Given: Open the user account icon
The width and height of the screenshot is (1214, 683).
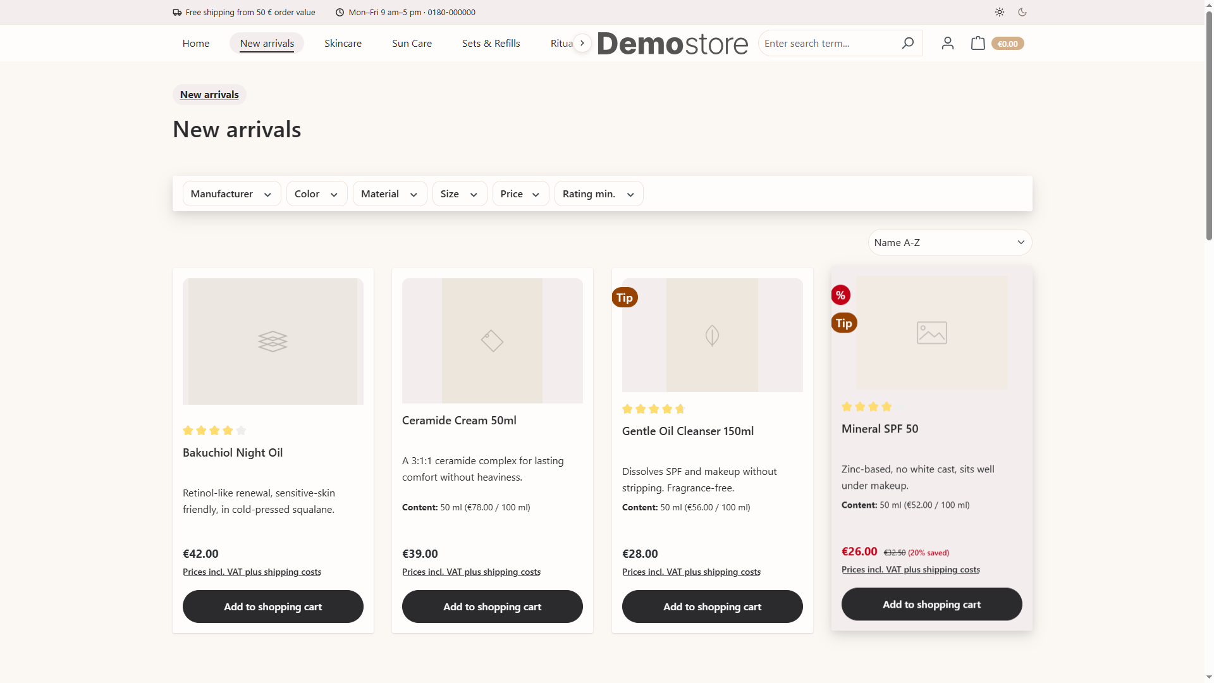Looking at the screenshot, I should 947,43.
